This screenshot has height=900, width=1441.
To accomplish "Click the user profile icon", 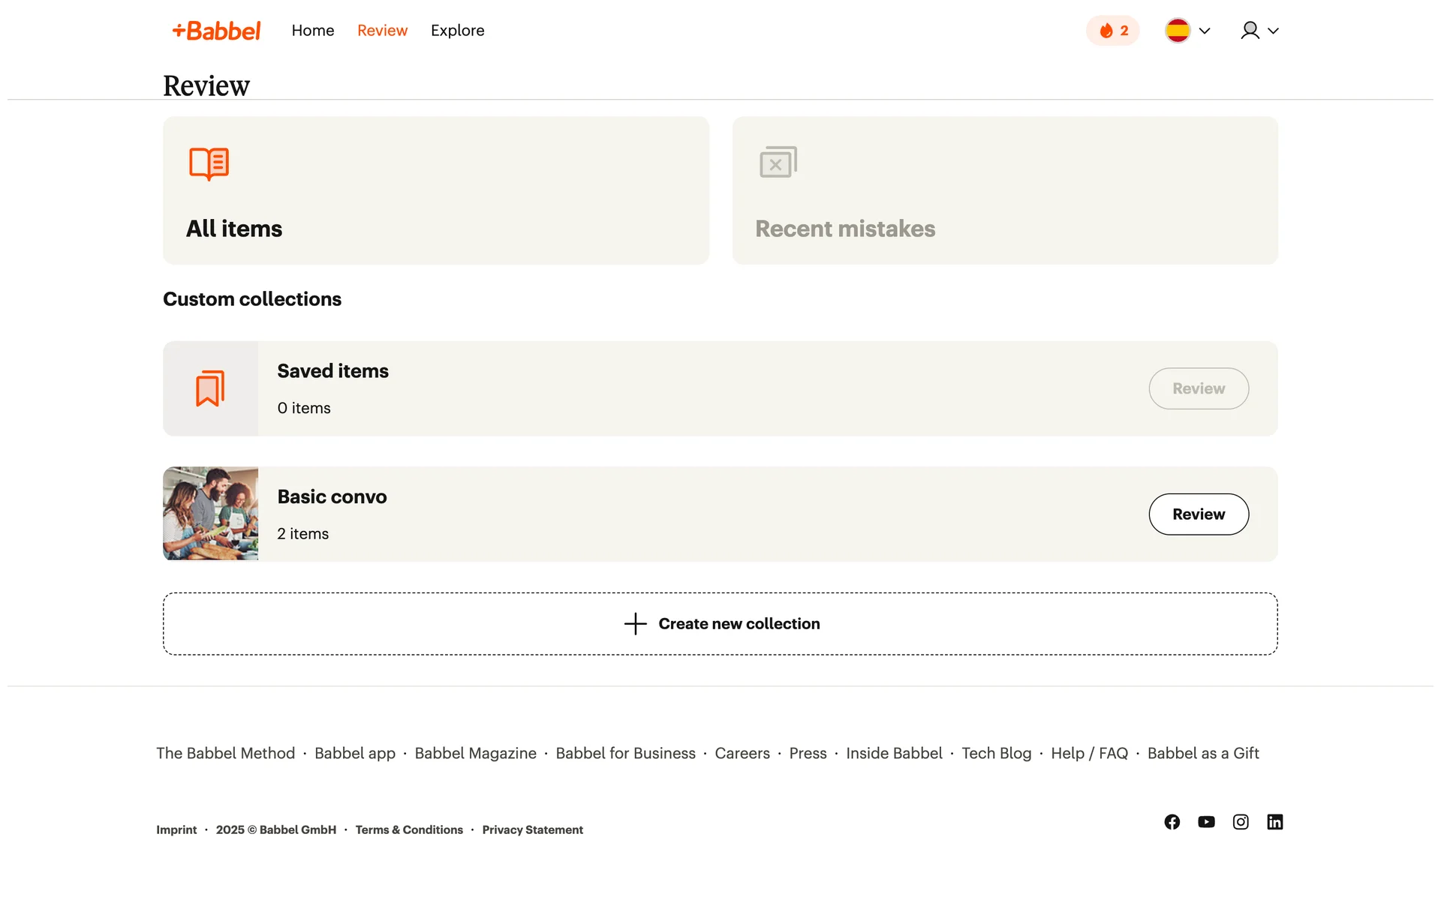I will point(1250,31).
